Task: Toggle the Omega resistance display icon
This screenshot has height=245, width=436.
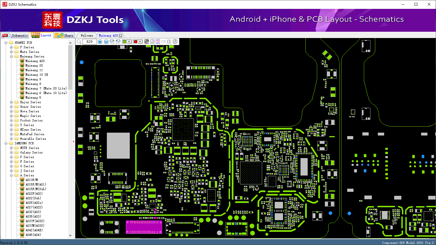Action: (x=169, y=41)
